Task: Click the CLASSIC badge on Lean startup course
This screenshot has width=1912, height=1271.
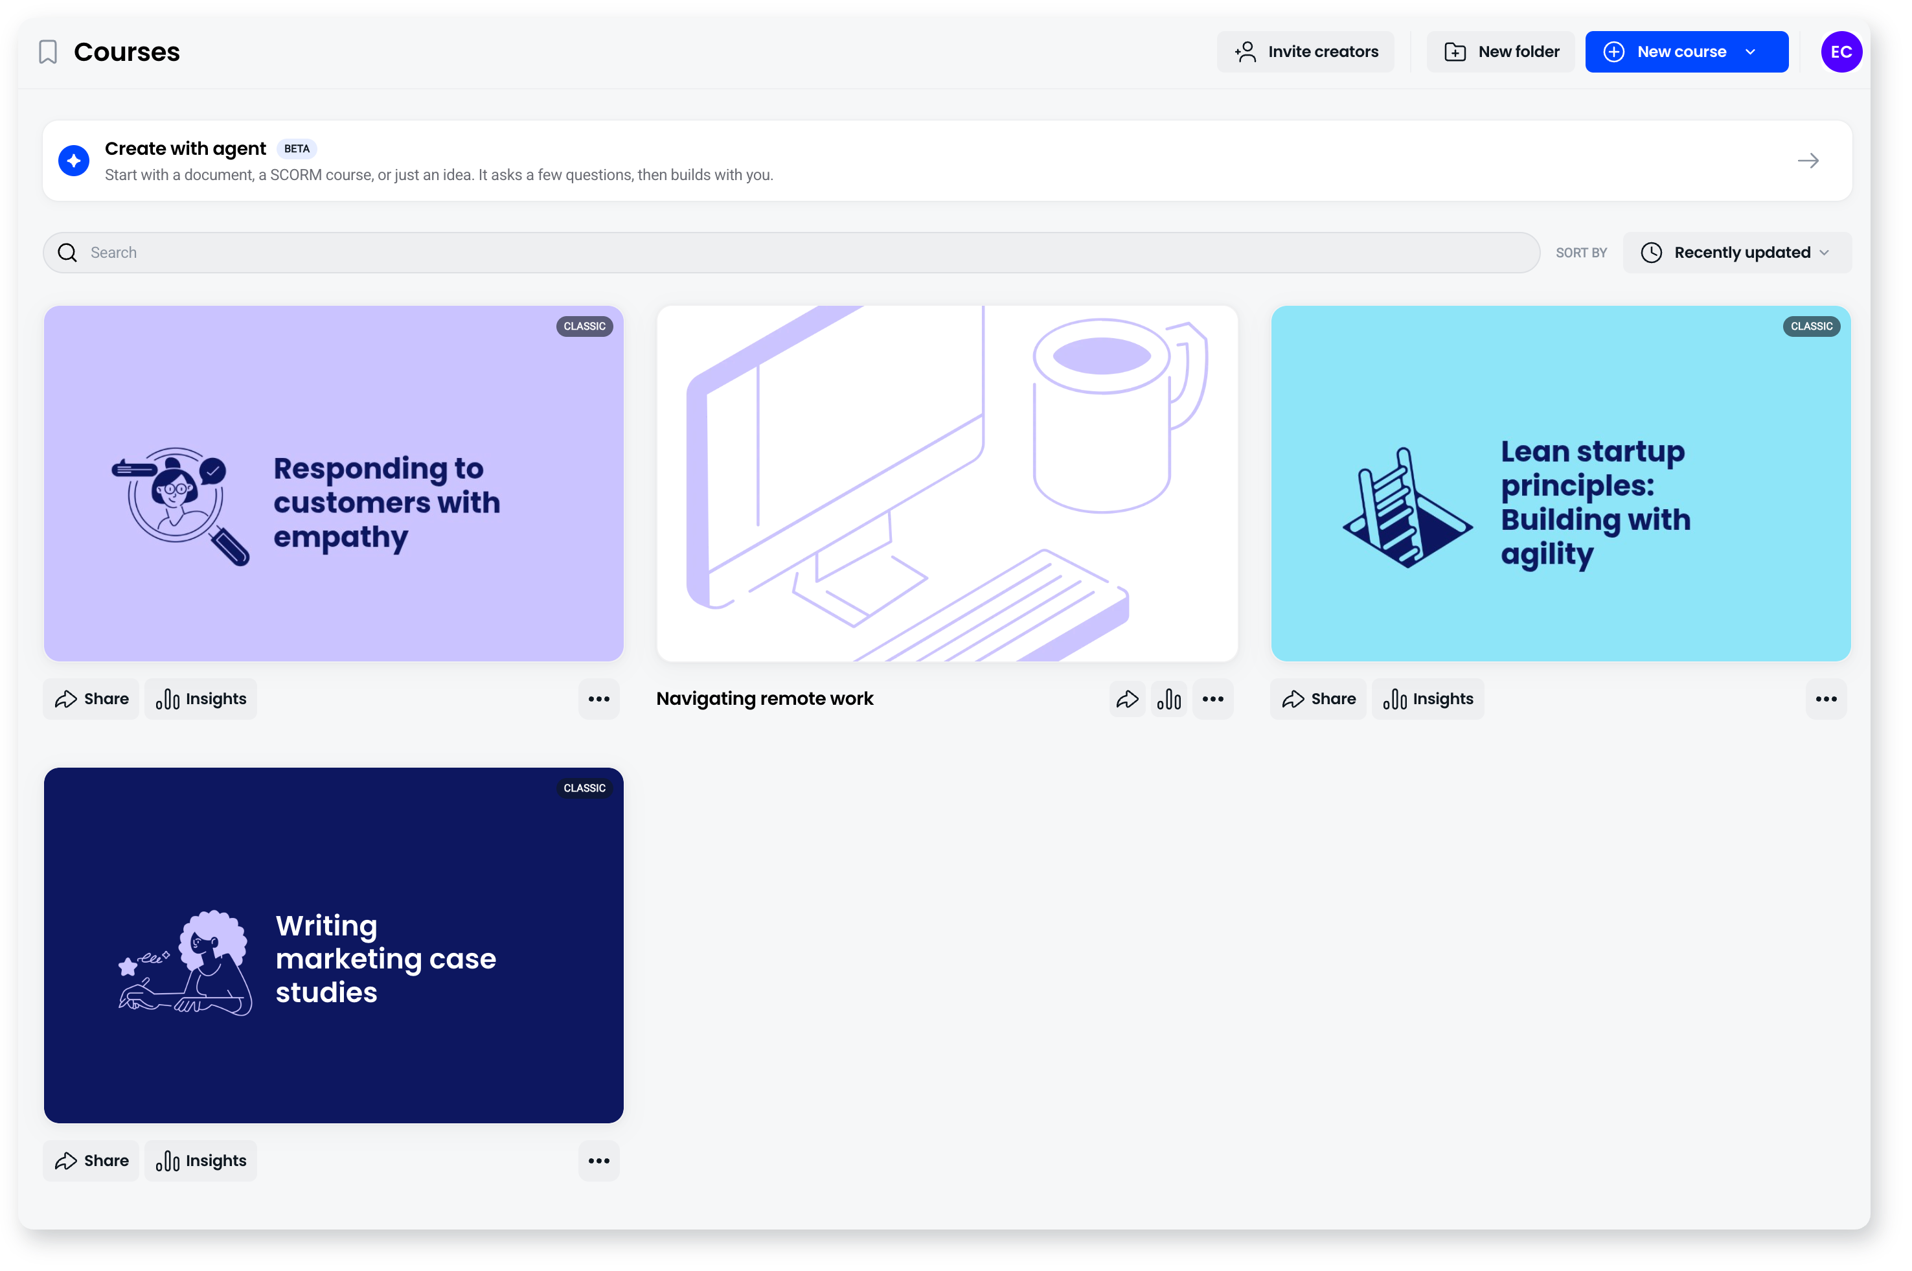Action: click(x=1811, y=326)
